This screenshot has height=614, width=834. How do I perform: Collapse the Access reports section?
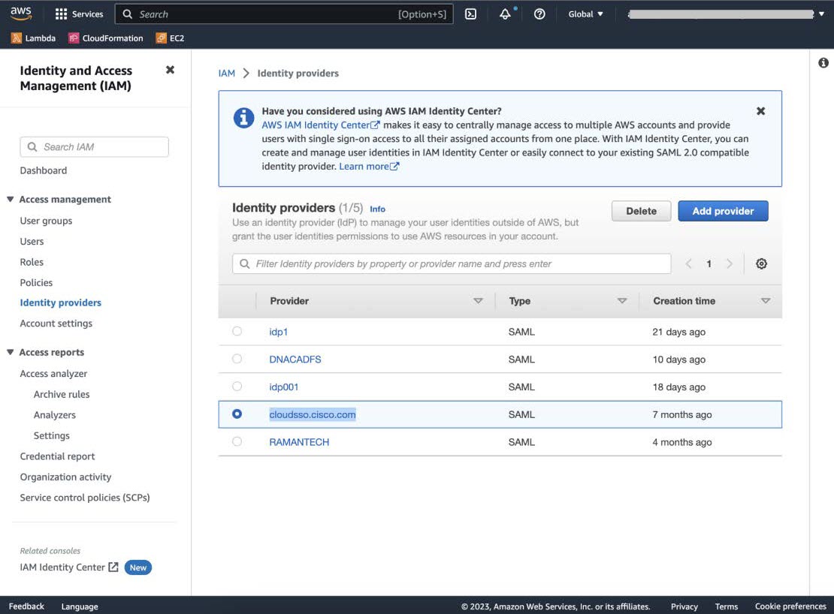tap(10, 352)
